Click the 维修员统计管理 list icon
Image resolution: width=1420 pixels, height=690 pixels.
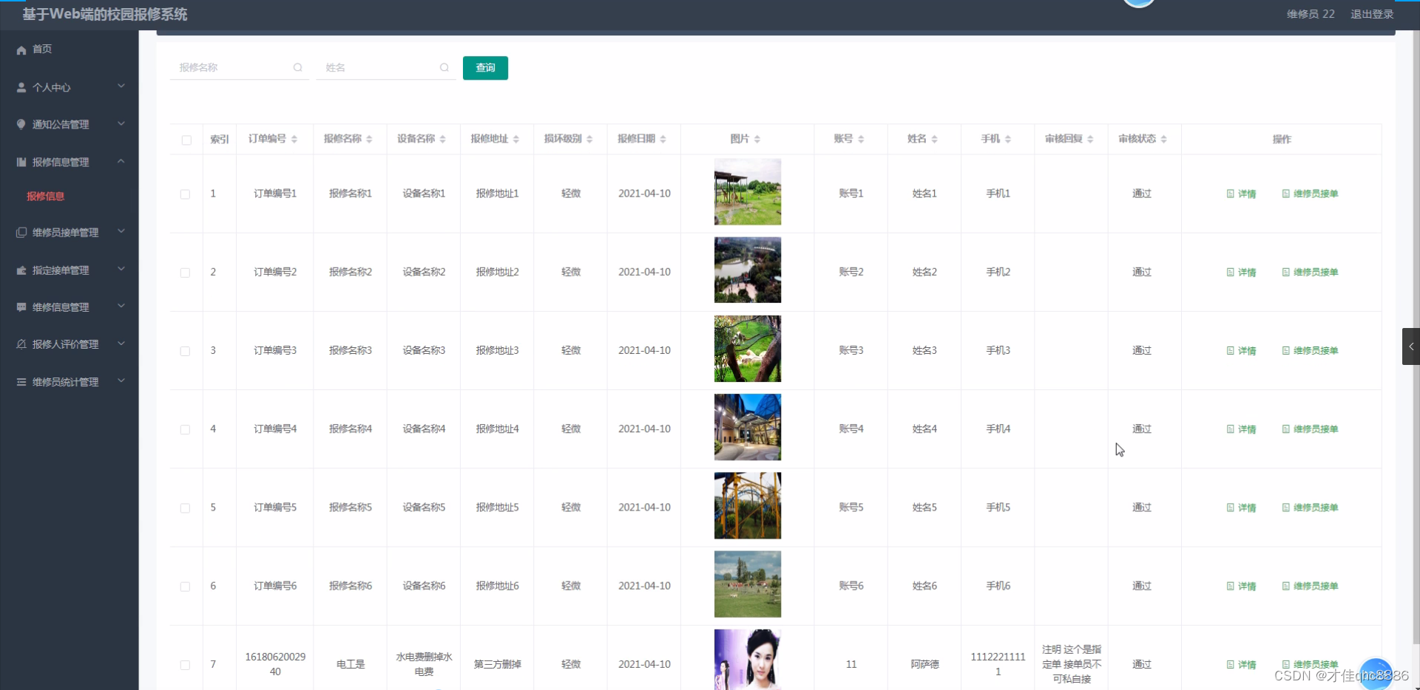pyautogui.click(x=21, y=382)
